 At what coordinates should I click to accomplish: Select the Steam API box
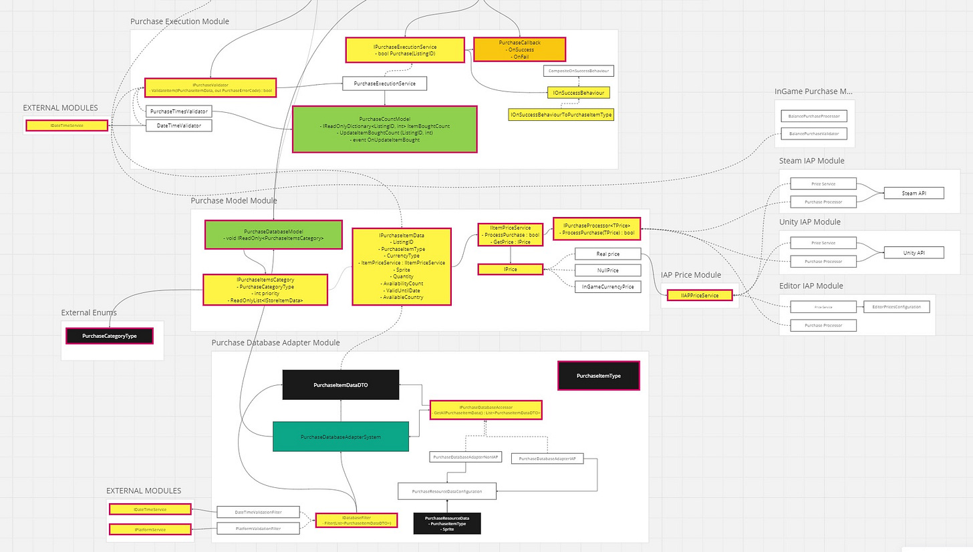tap(914, 193)
